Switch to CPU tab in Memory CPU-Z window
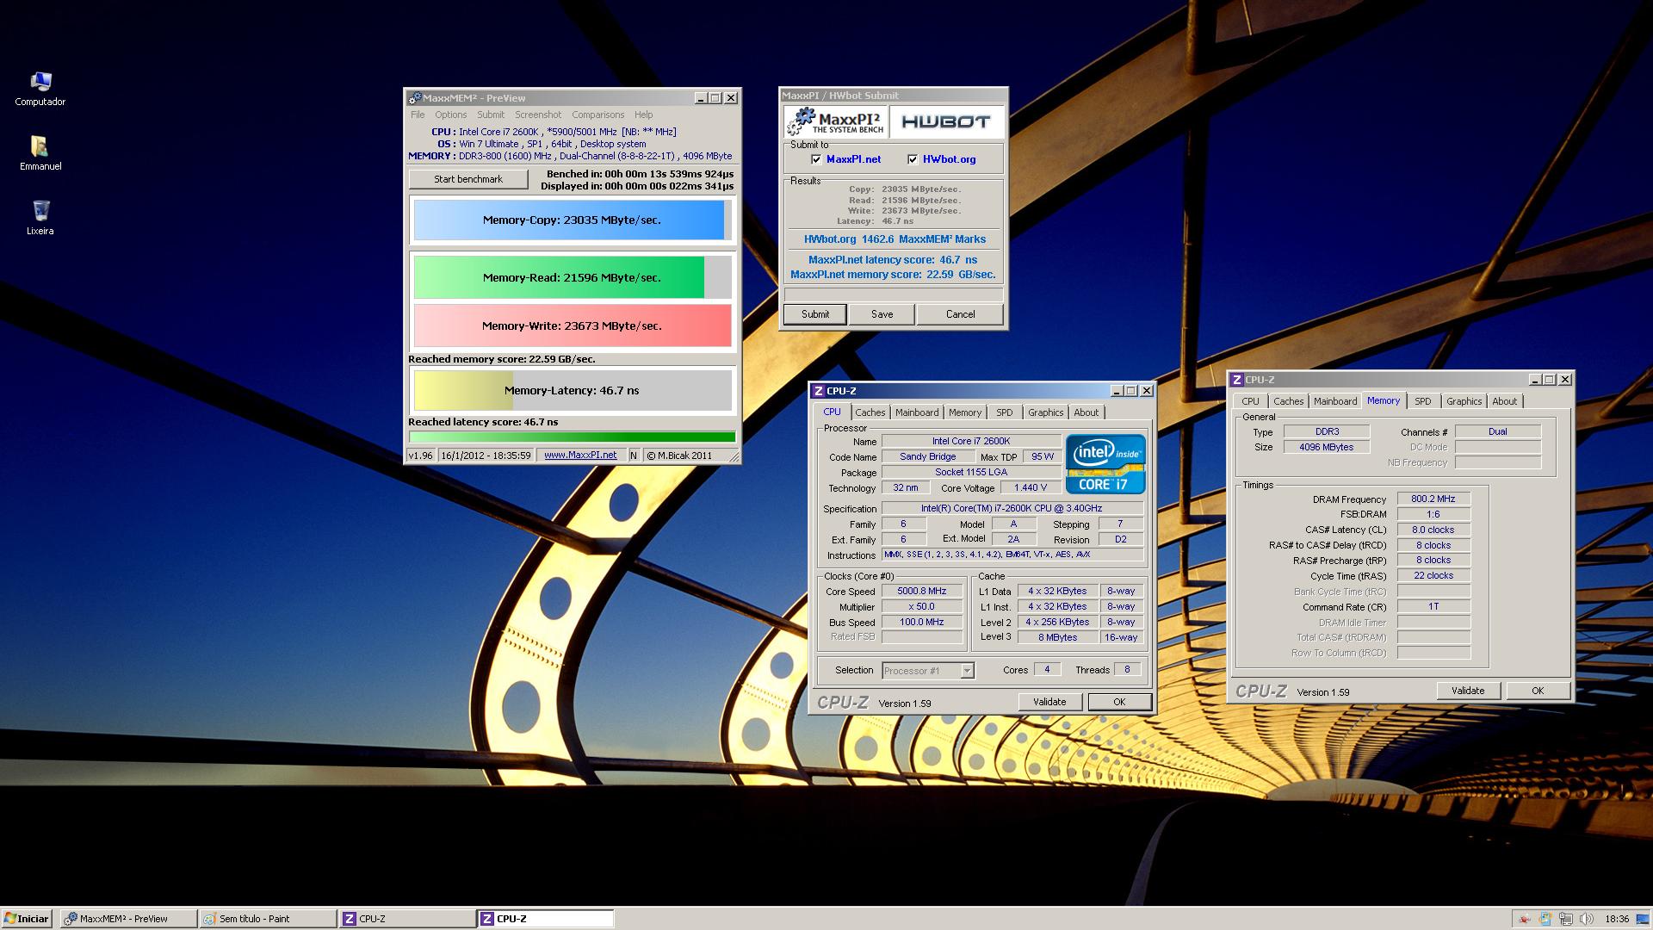This screenshot has width=1653, height=930. click(x=1251, y=401)
